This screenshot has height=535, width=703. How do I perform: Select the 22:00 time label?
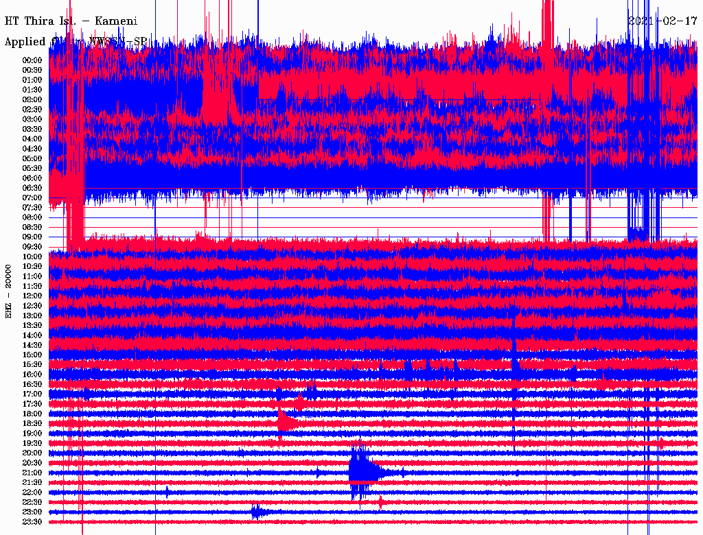pyautogui.click(x=32, y=493)
